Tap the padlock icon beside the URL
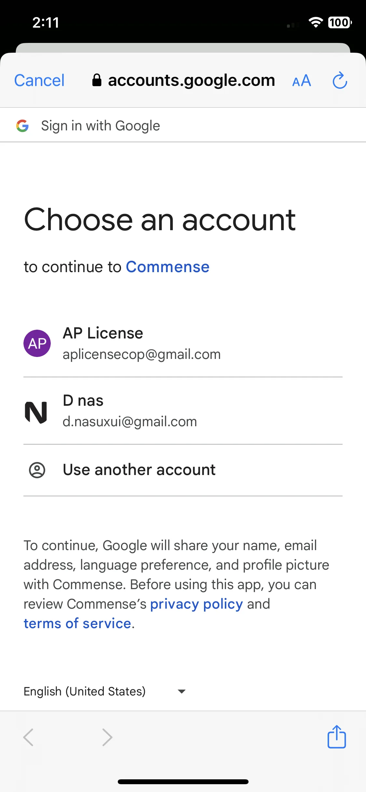366x792 pixels. coord(97,80)
